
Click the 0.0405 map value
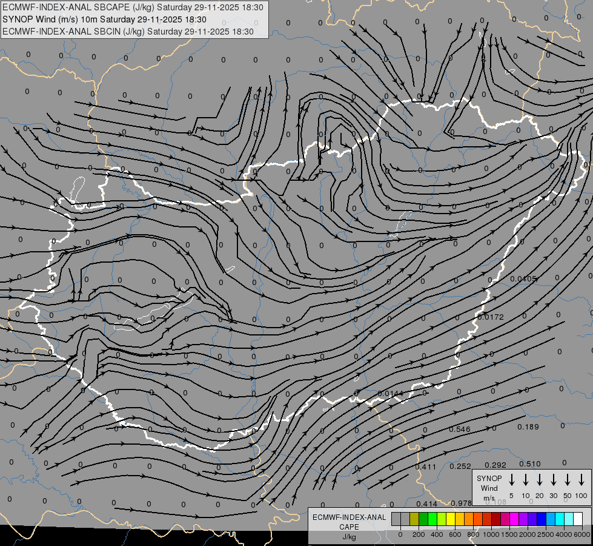click(523, 279)
